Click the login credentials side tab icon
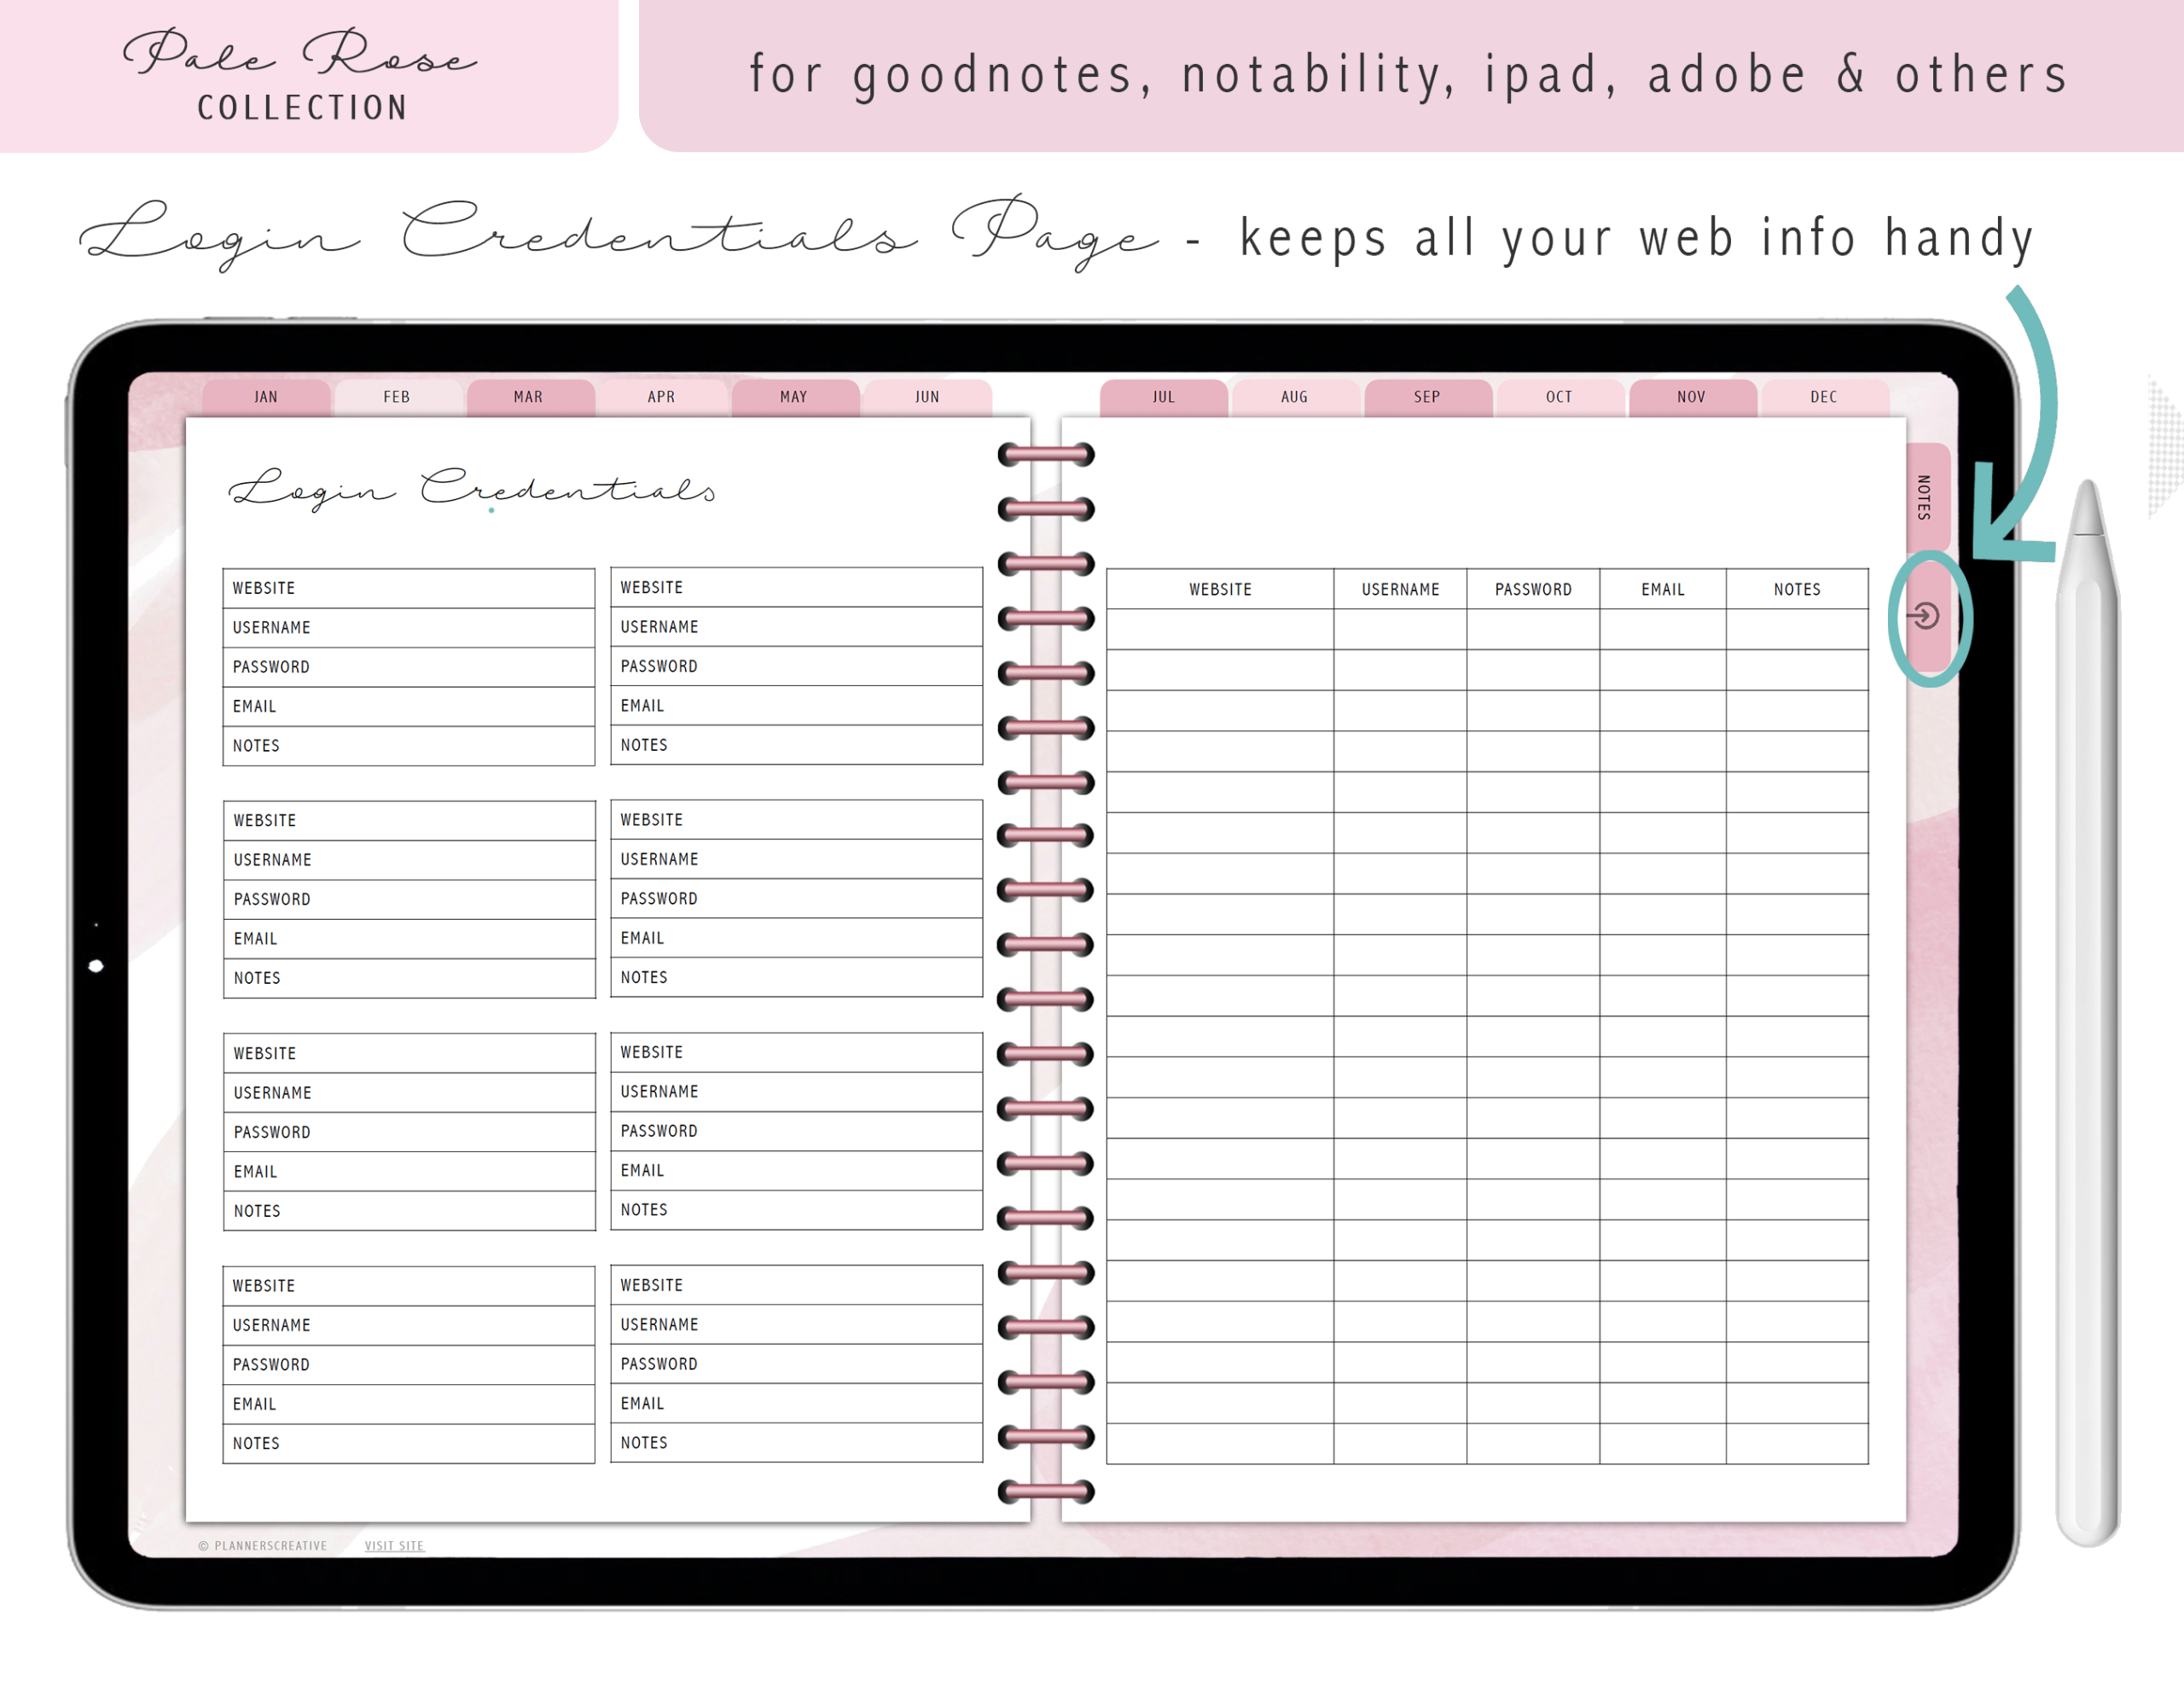 [1925, 616]
